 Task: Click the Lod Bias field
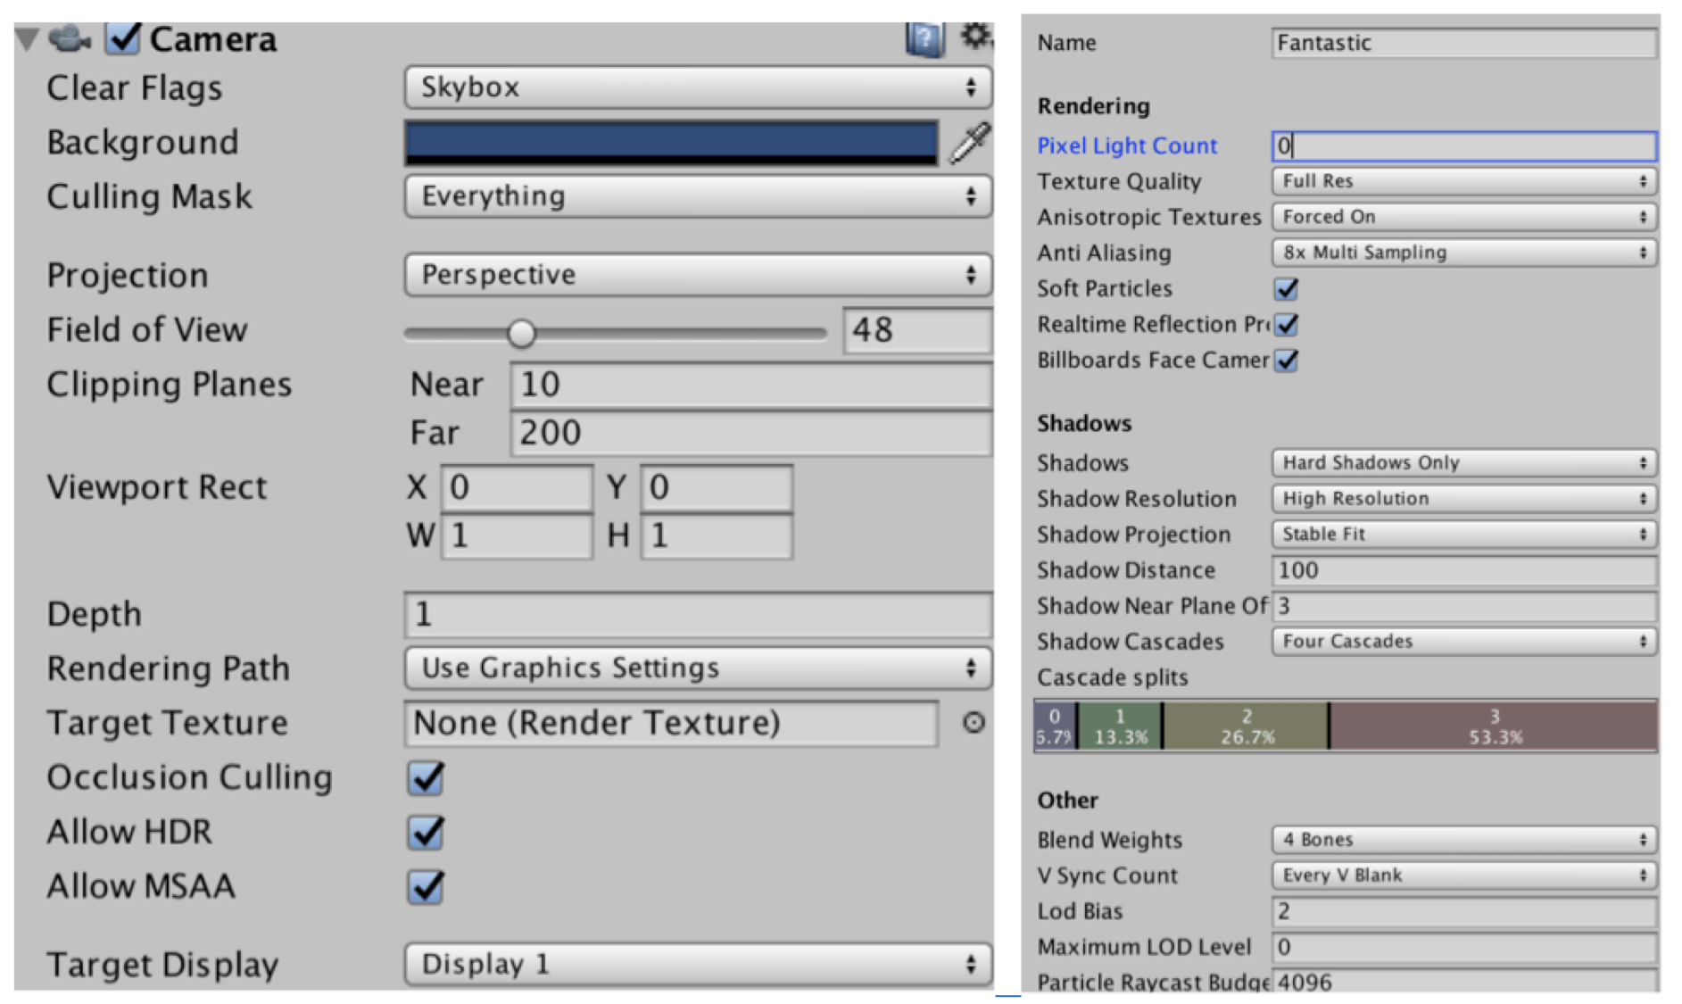pos(1464,911)
